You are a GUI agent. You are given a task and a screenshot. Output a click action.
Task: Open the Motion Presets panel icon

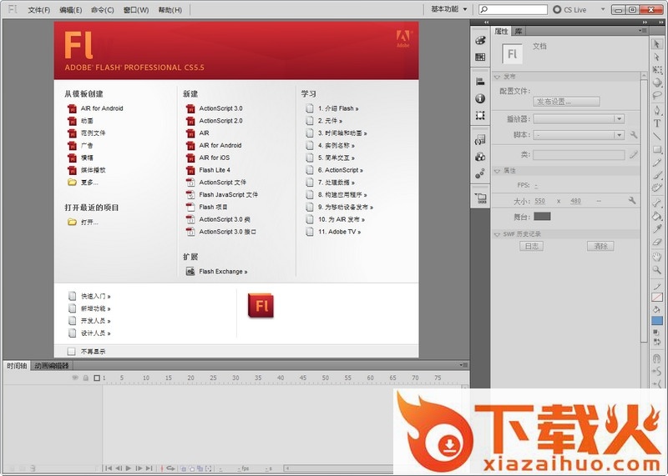(480, 173)
